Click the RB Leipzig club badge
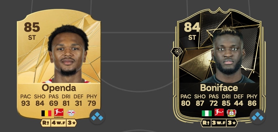 71,113
